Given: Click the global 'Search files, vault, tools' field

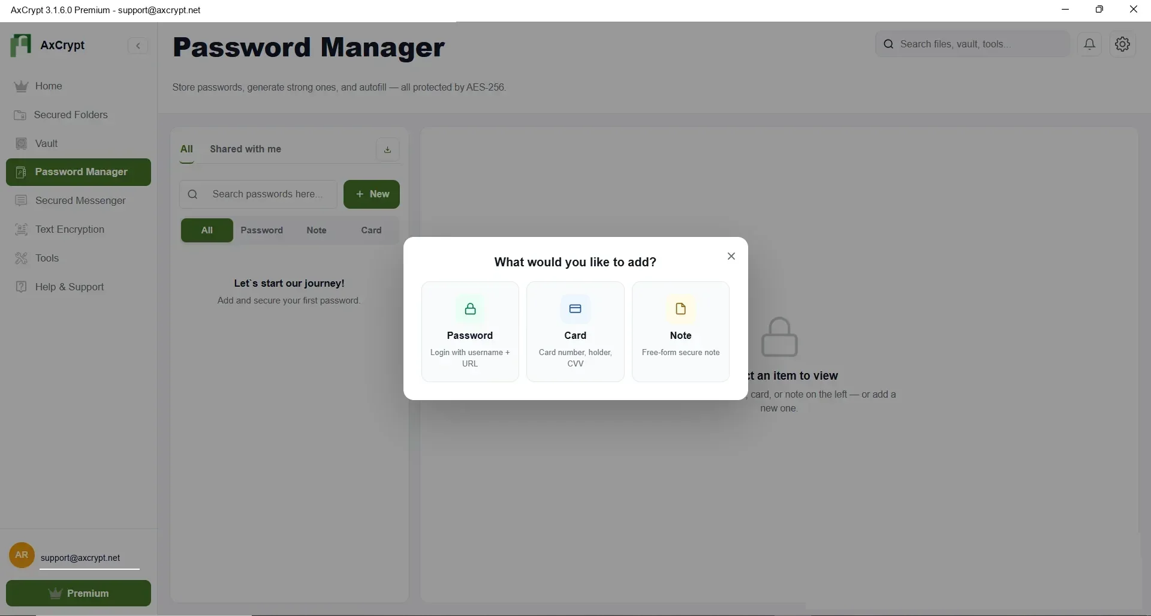Looking at the screenshot, I should (x=972, y=44).
